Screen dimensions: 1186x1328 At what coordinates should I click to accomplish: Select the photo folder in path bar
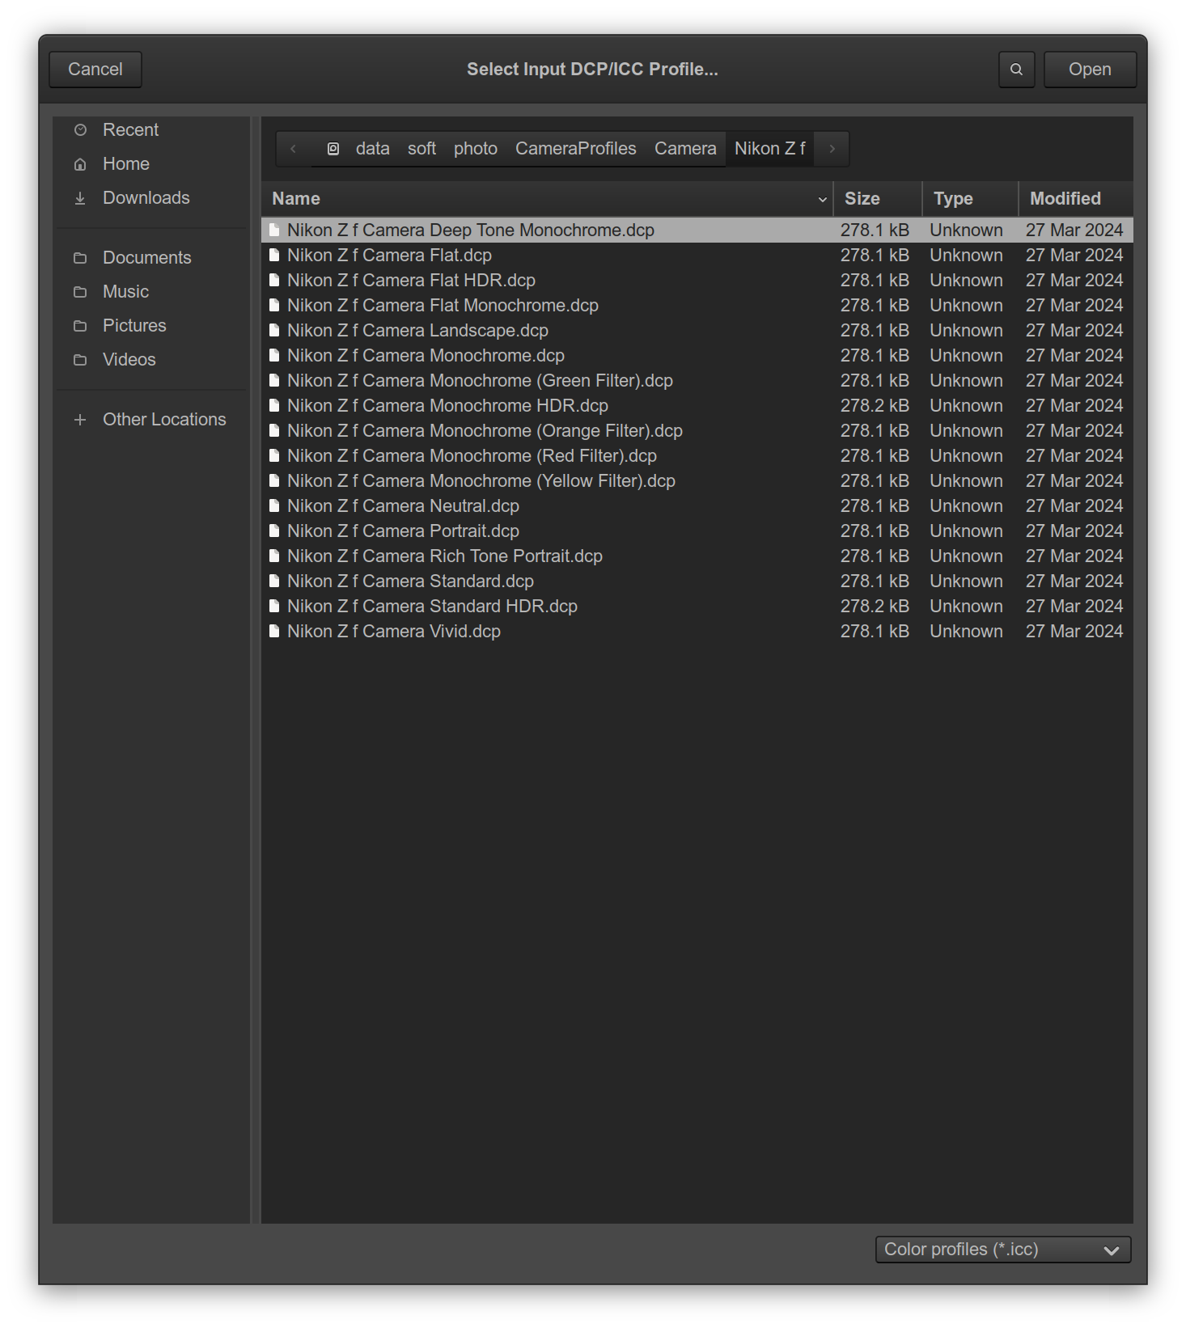475,149
